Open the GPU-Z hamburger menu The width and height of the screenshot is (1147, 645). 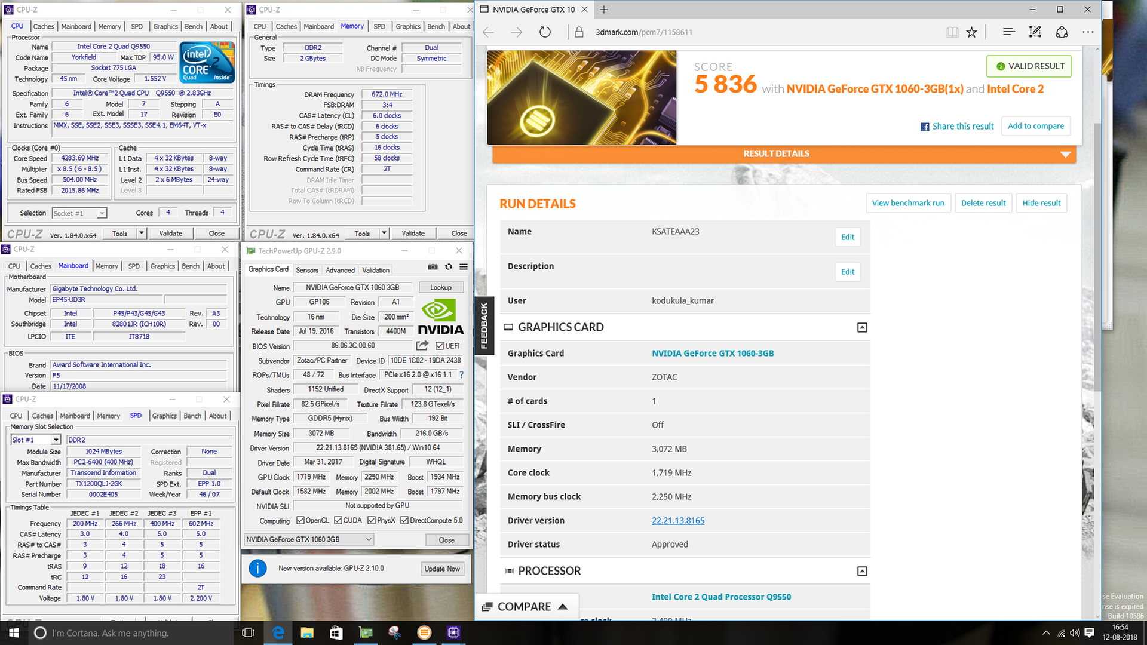pyautogui.click(x=464, y=267)
